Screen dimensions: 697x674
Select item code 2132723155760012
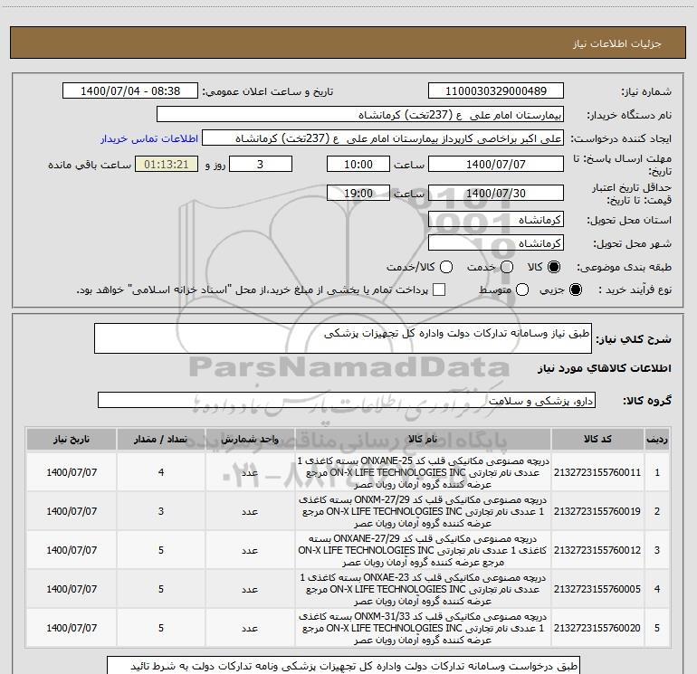point(597,550)
